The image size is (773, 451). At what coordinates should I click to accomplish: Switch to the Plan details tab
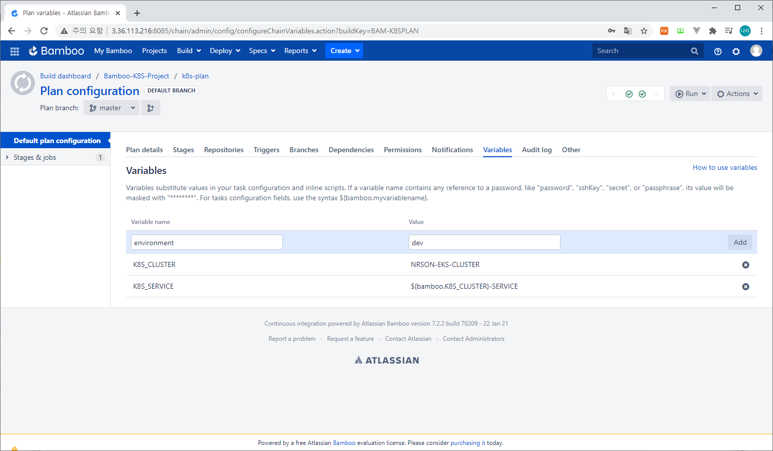144,150
